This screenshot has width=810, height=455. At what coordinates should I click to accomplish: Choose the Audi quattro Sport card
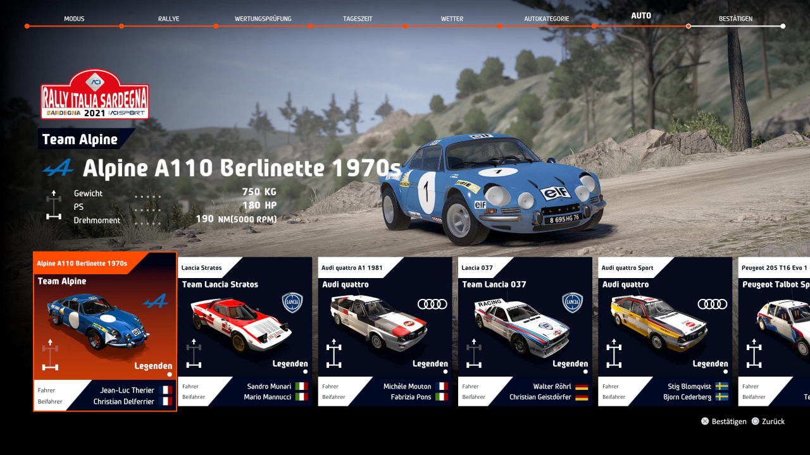[x=665, y=332]
